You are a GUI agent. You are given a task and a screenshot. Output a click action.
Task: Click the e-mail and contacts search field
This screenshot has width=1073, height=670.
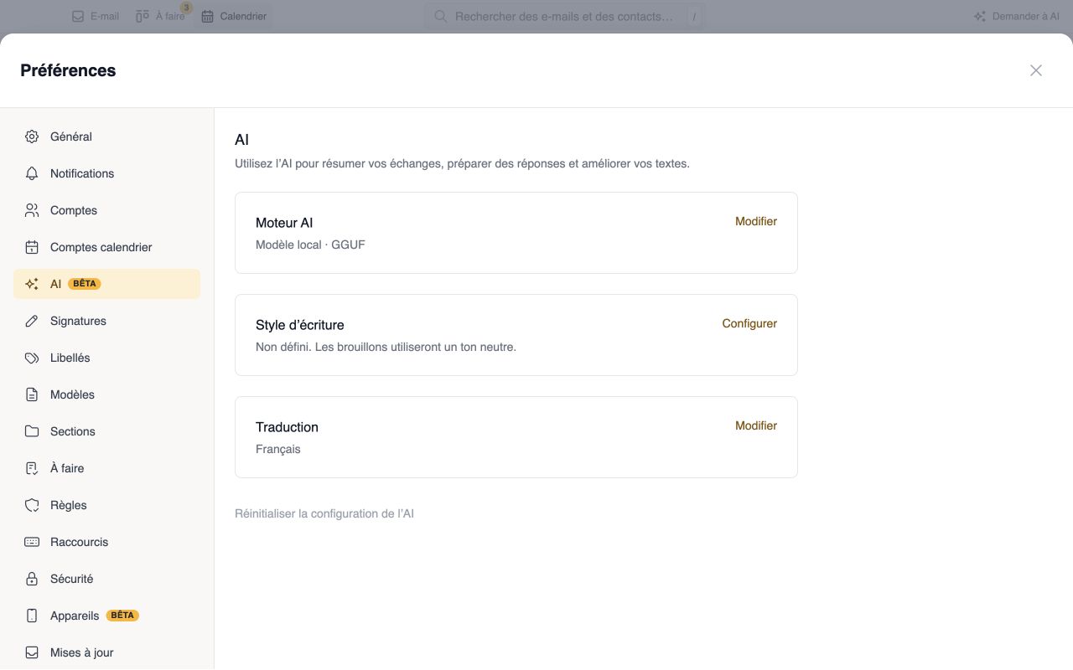pyautogui.click(x=565, y=16)
